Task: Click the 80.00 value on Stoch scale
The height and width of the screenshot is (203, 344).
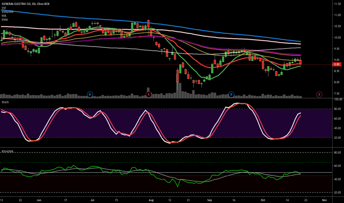Action: pyautogui.click(x=337, y=109)
